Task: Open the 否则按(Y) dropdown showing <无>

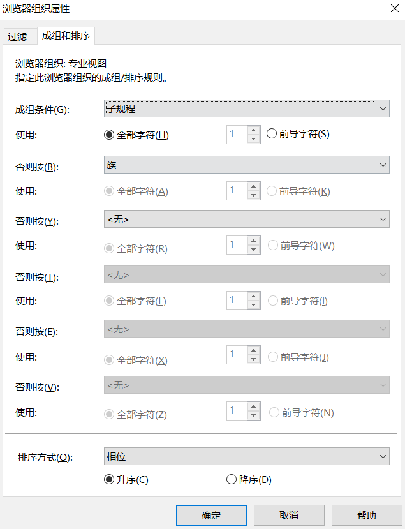Action: (x=246, y=220)
